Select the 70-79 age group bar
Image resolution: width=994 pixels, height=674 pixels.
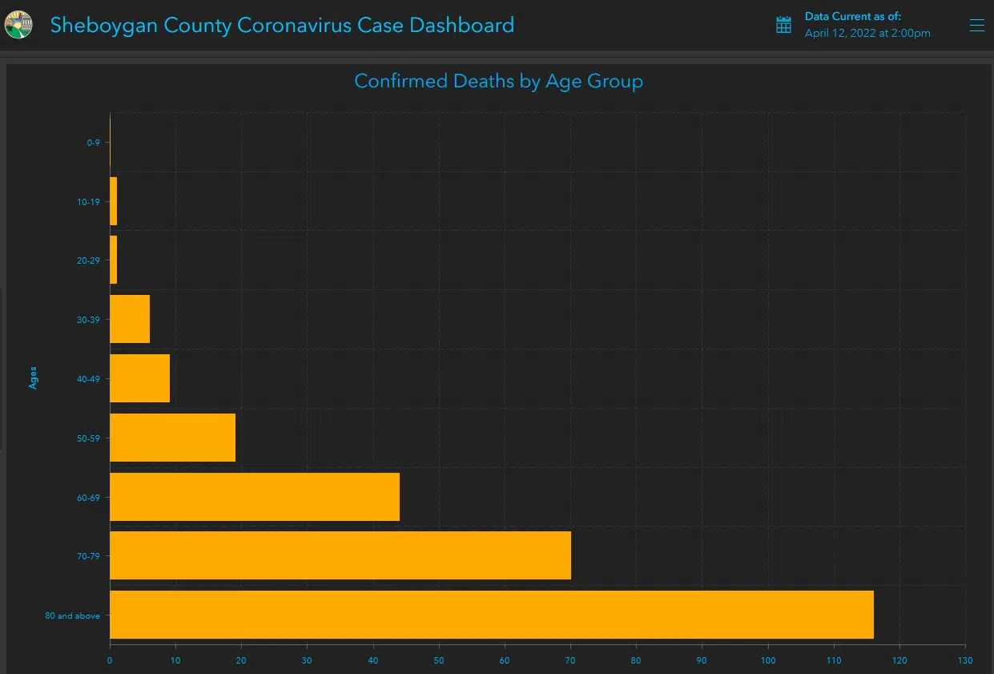340,555
